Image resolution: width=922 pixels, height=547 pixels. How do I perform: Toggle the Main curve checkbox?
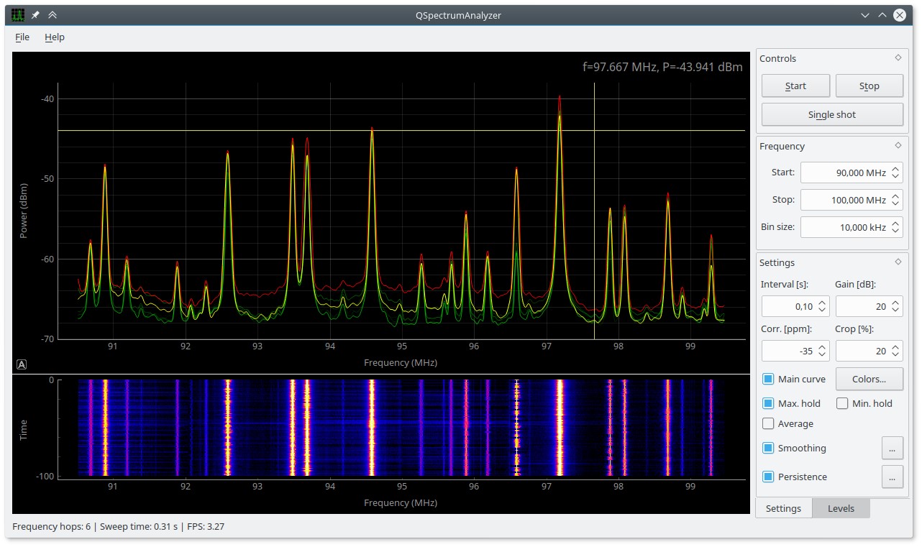pos(768,379)
